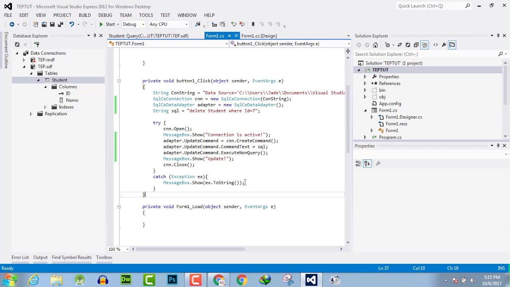Click the Refresh icon in Database Explorer
Image resolution: width=510 pixels, height=287 pixels.
point(17,44)
